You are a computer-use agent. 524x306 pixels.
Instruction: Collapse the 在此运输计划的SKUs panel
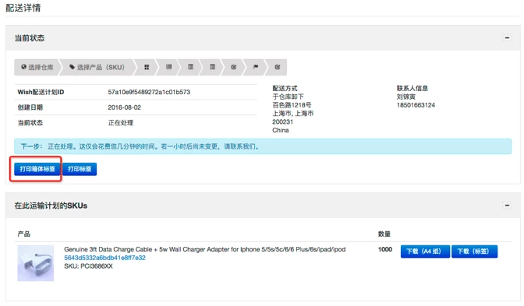pos(507,206)
